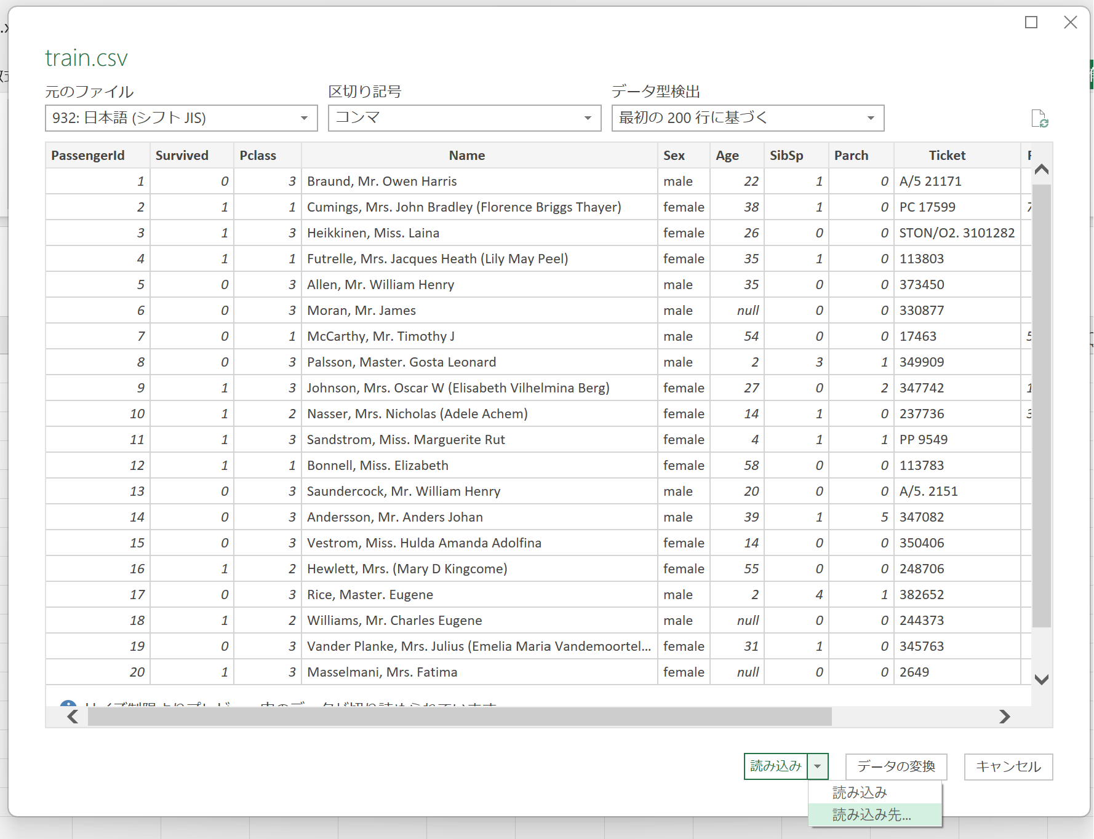This screenshot has width=1094, height=839.
Task: Open the 区切り記号 delimiter dropdown
Action: click(586, 118)
